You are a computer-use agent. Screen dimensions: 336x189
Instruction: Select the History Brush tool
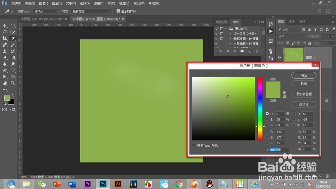pyautogui.click(x=13, y=51)
